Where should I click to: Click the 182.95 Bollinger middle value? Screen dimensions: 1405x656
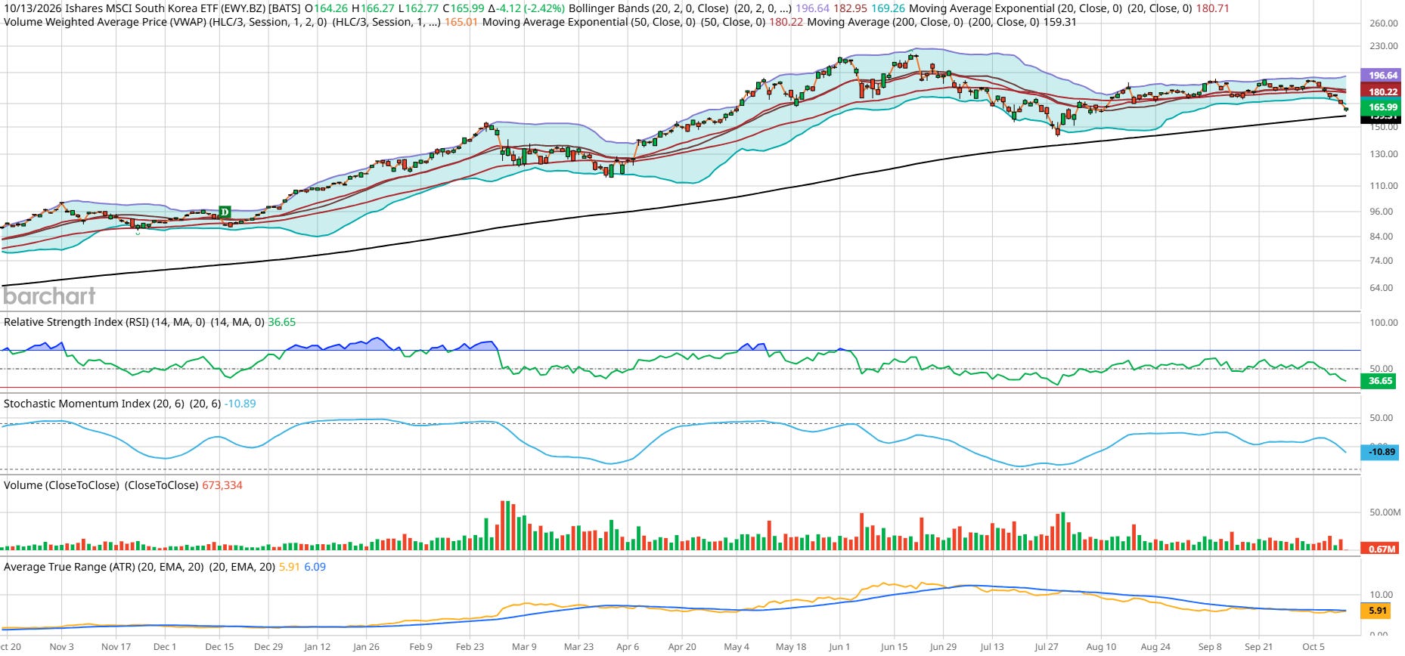[x=850, y=8]
